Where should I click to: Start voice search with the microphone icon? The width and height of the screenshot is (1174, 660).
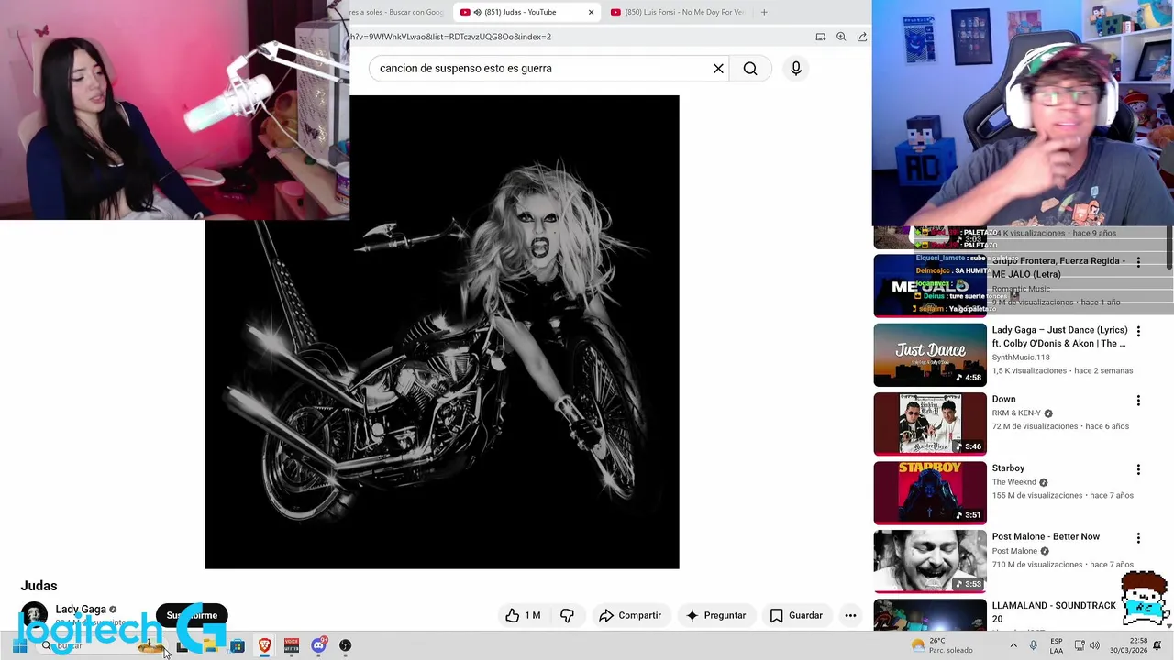click(x=796, y=69)
